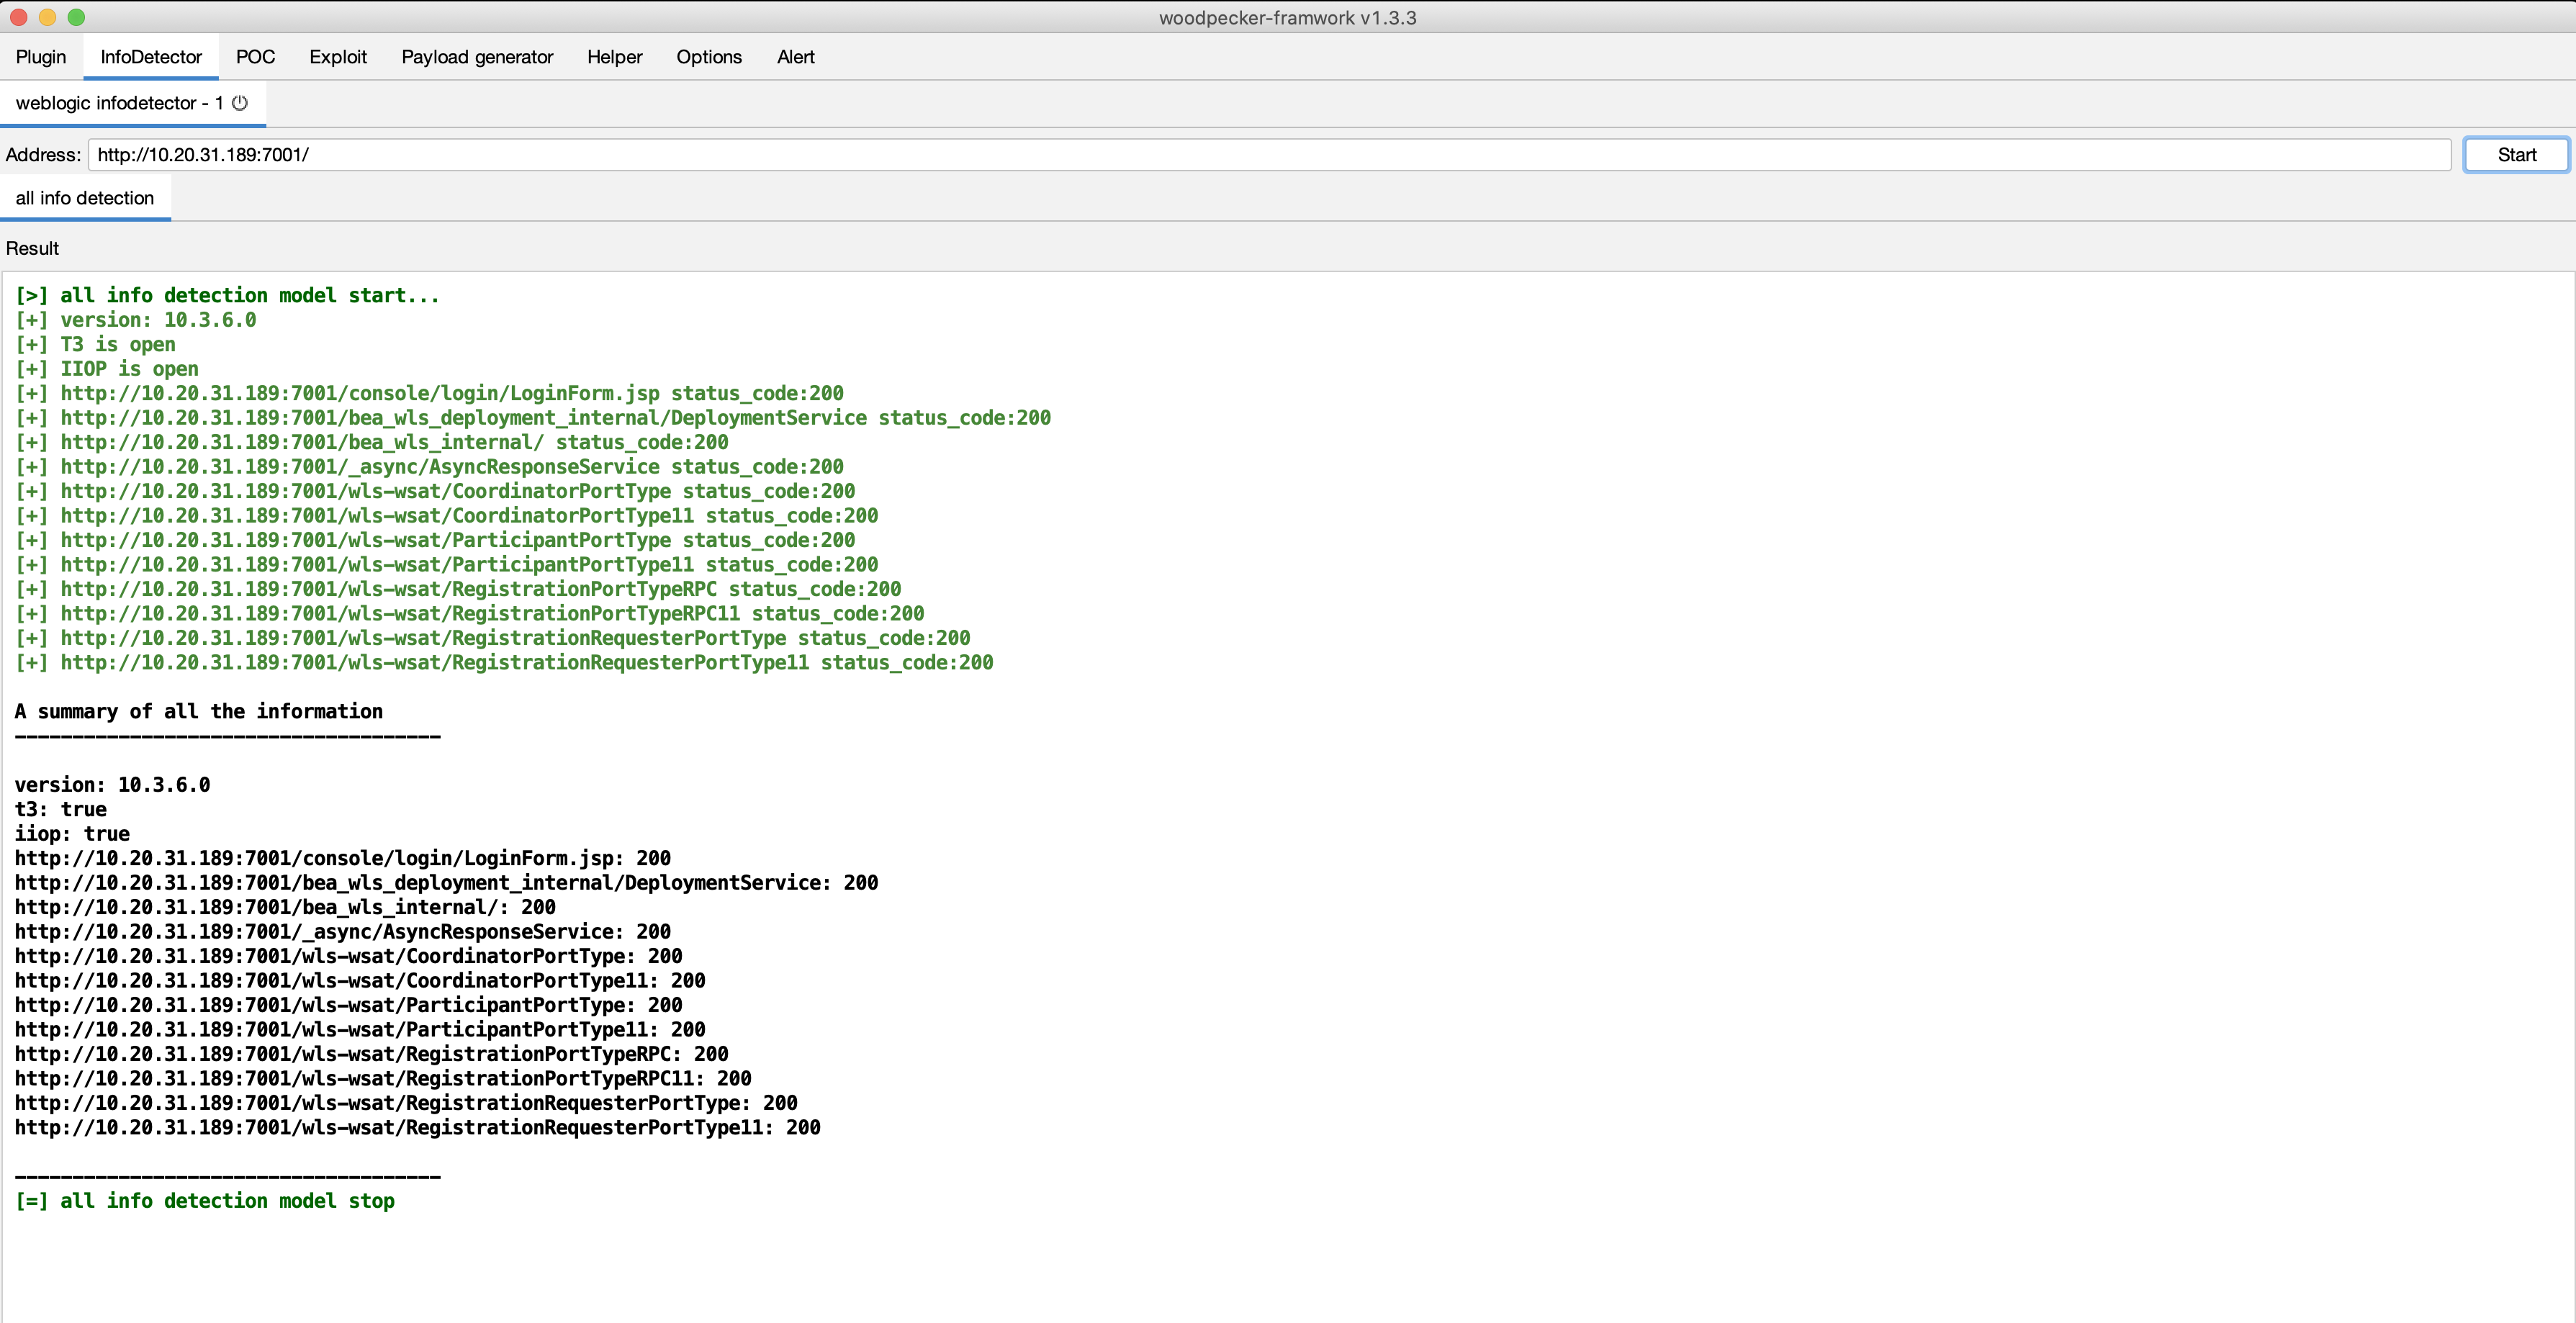This screenshot has height=1323, width=2576.
Task: Click the summary line 'ParticipantPortType11: 200'
Action: pos(360,1030)
